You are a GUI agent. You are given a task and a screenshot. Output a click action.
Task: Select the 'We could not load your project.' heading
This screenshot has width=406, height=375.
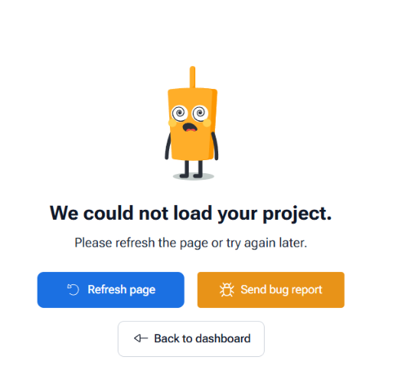(190, 213)
